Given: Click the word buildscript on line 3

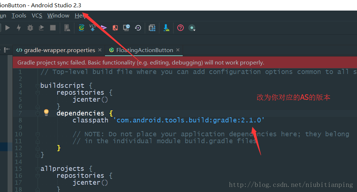Looking at the screenshot, I should coord(62,86).
